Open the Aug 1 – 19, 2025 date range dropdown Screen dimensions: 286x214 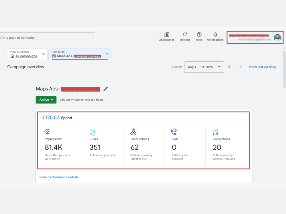coord(204,67)
